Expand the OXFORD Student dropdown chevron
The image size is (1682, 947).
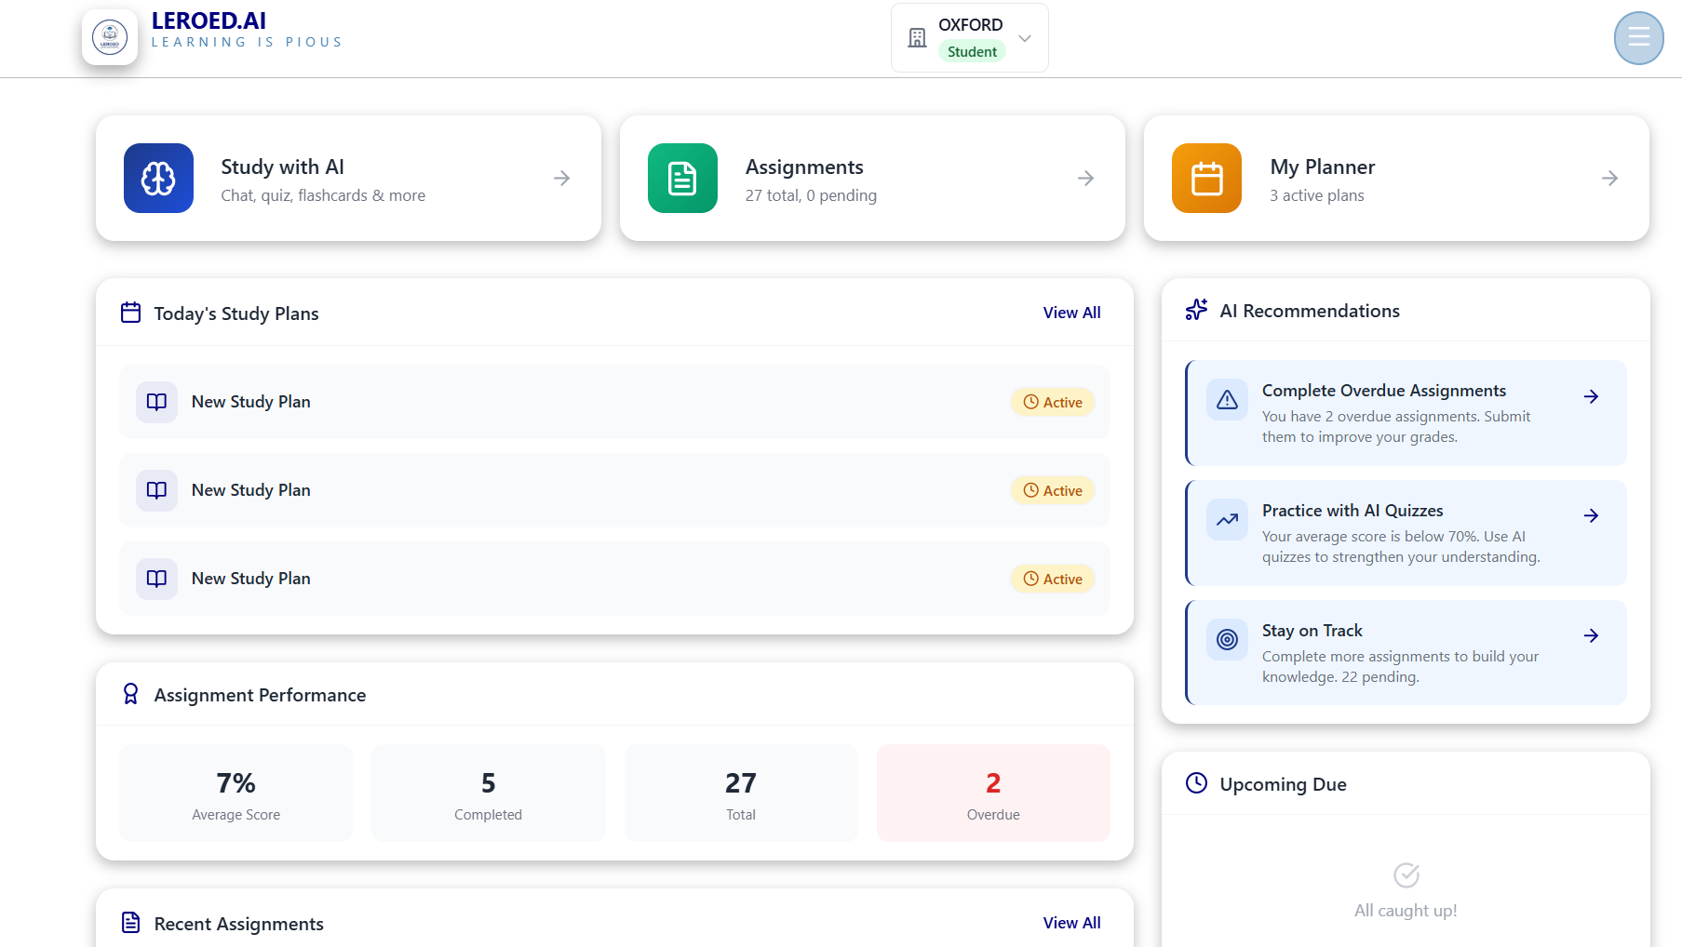tap(1025, 38)
